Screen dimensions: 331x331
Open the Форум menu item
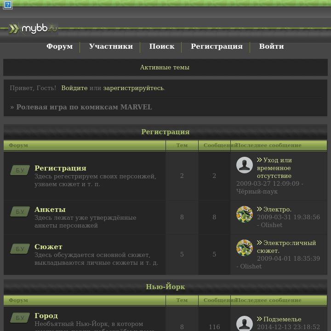coord(59,46)
